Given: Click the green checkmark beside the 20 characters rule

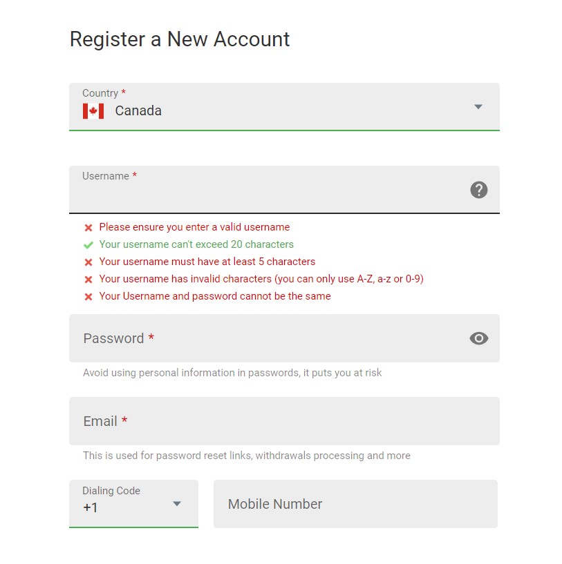Looking at the screenshot, I should [x=88, y=245].
